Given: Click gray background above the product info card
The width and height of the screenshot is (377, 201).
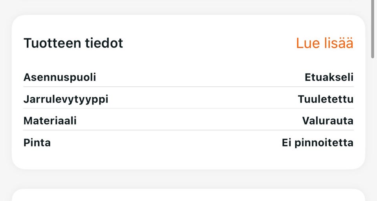Looking at the screenshot, I should click(x=188, y=7).
